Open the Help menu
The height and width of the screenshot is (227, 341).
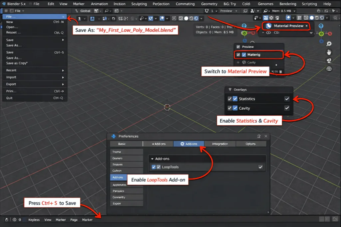(327, 4)
